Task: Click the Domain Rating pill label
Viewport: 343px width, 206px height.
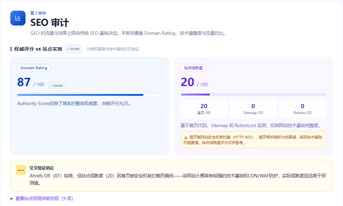Action: coord(34,68)
